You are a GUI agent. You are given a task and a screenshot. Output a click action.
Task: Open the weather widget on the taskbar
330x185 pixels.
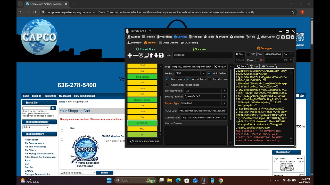coord(30,180)
